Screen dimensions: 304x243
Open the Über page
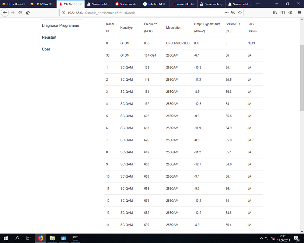pyautogui.click(x=46, y=49)
